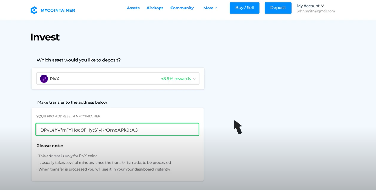Select the PivX asset row
Screen dimensions: 376x190
[x=117, y=78]
